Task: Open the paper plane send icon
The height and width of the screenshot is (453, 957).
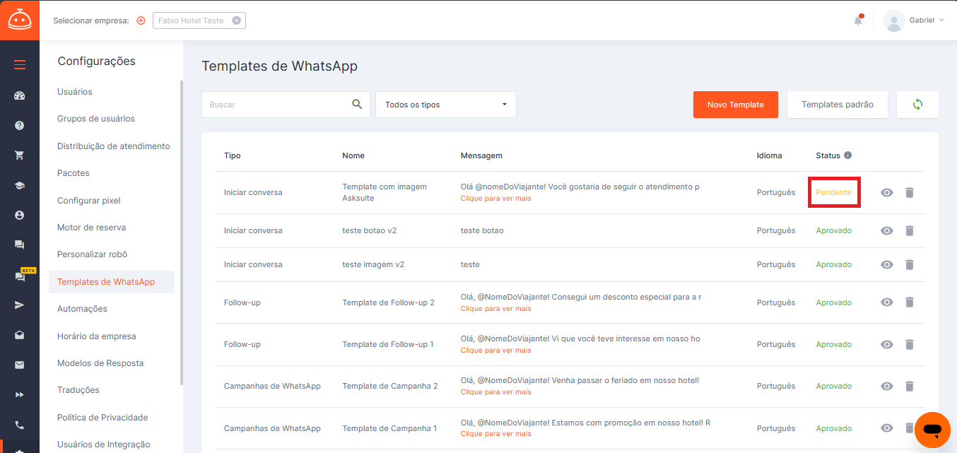Action: (20, 305)
